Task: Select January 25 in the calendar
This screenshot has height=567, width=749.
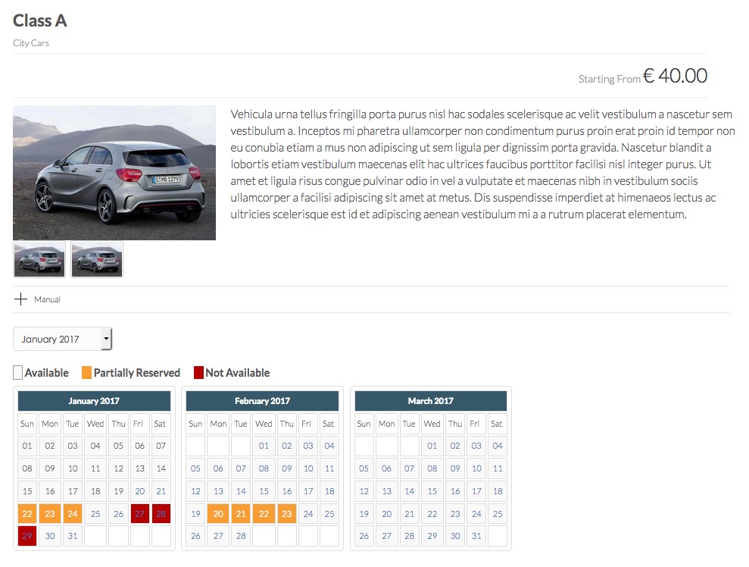Action: point(95,514)
